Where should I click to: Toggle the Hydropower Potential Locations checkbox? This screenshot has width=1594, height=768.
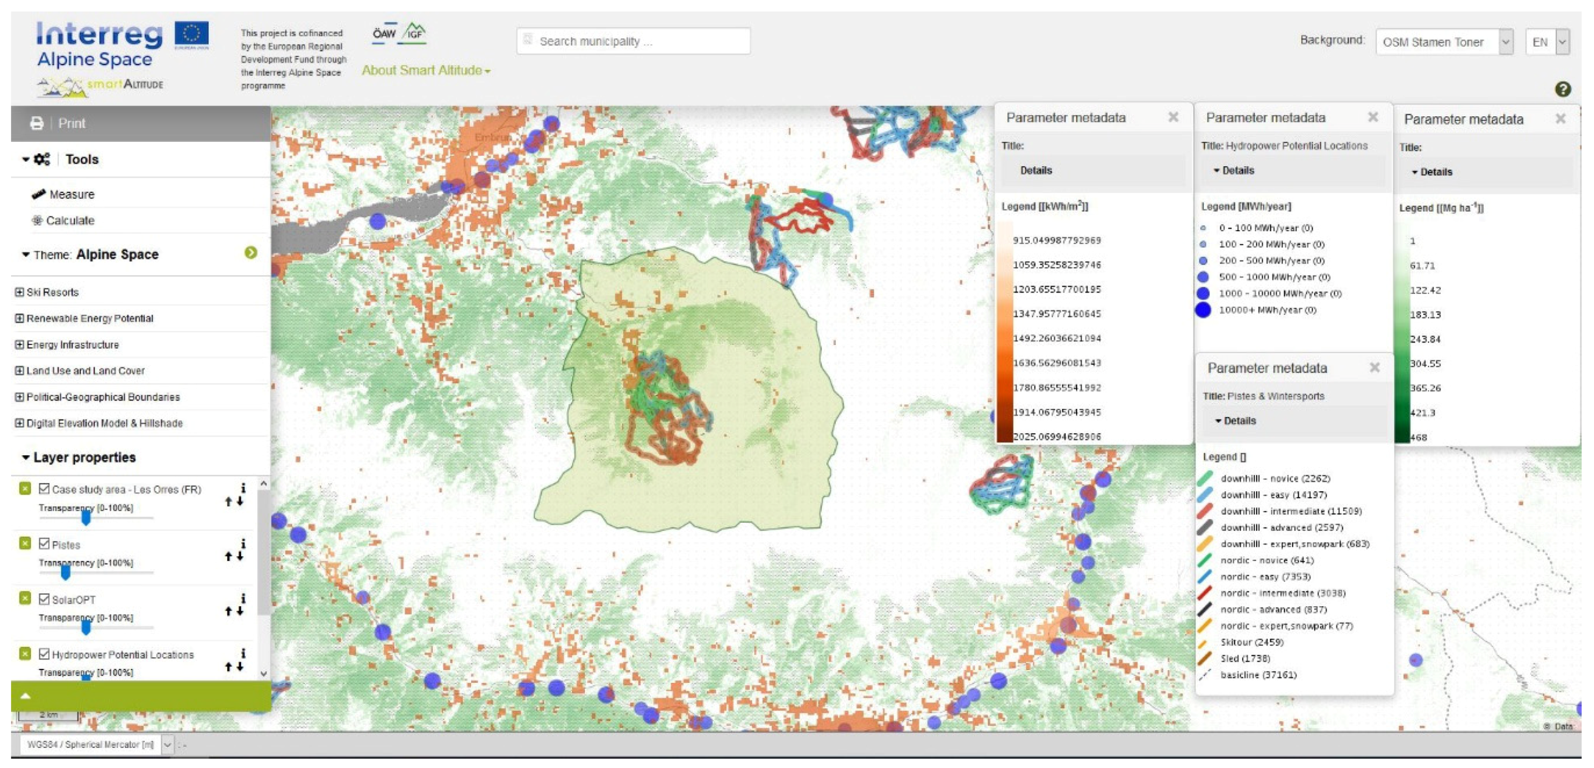click(x=44, y=654)
